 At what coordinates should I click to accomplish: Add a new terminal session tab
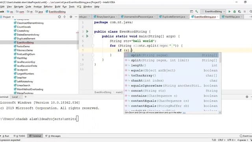(x=26, y=97)
